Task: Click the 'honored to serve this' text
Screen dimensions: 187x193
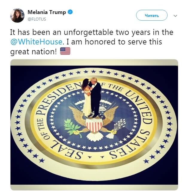Action: (123, 42)
